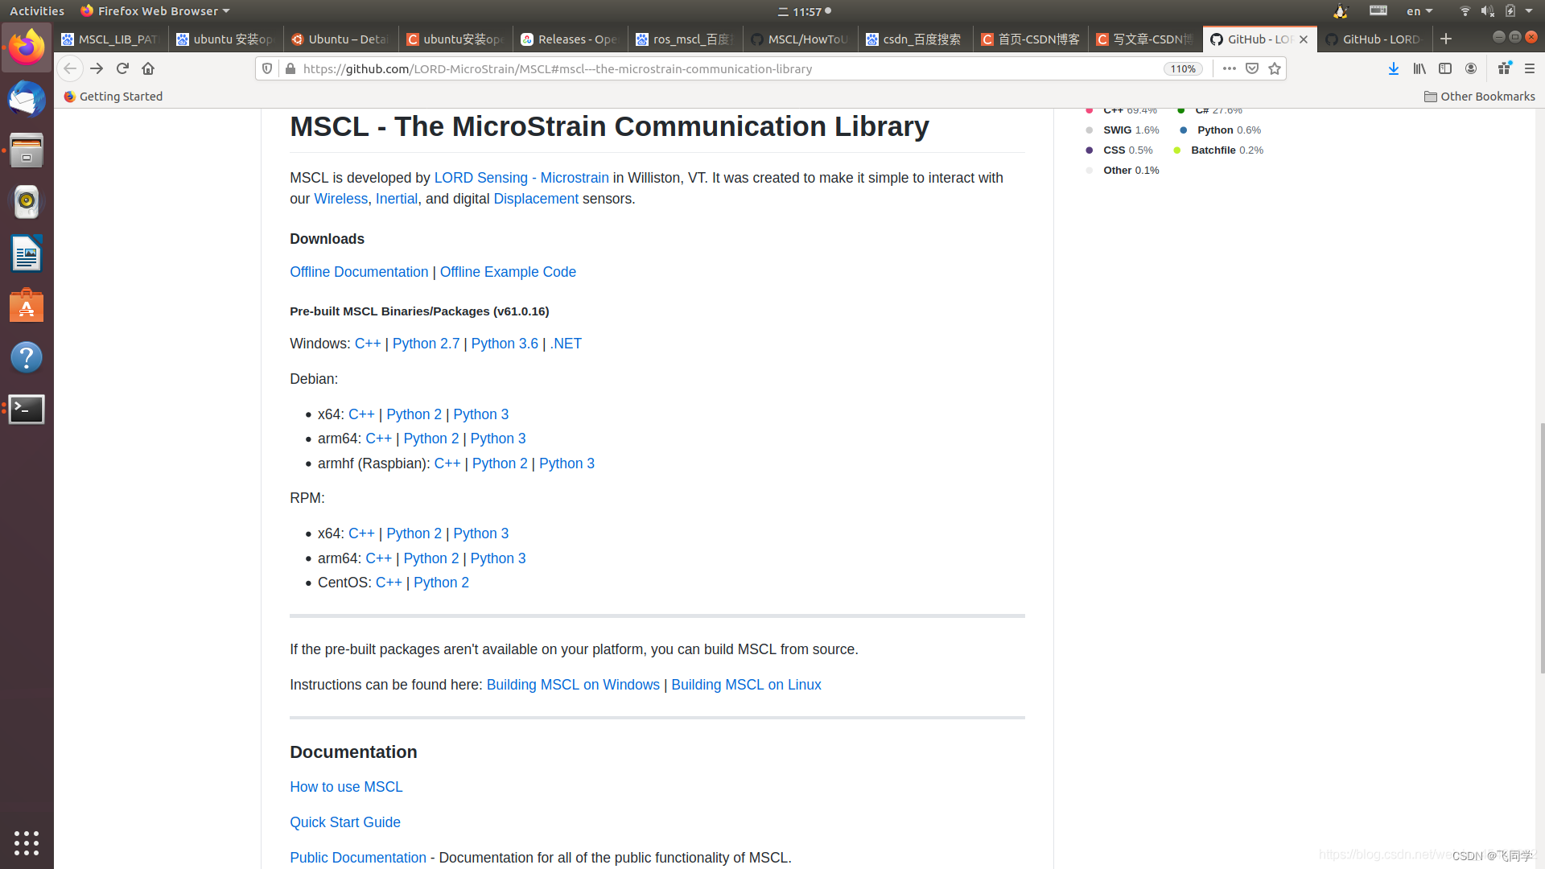The height and width of the screenshot is (869, 1545).
Task: Open Quick Start Guide link
Action: 345,822
